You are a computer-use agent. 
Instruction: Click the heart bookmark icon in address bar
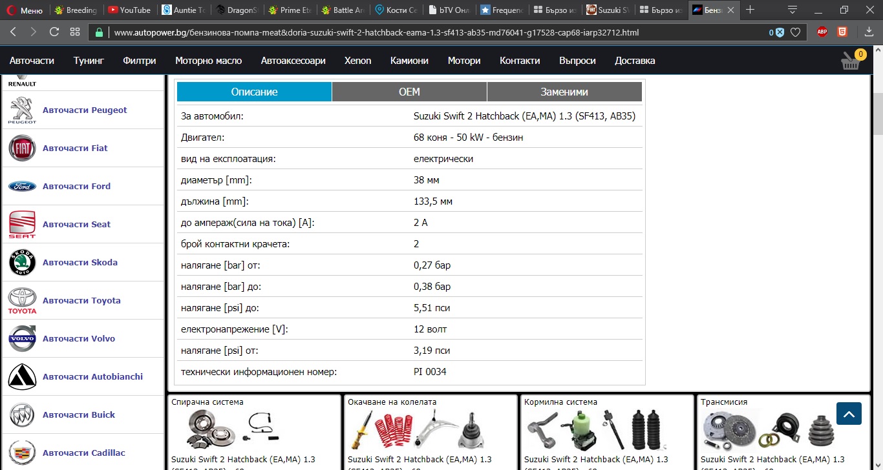click(796, 32)
